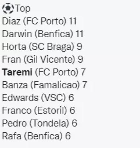Click the text (Gil Vicente)
This screenshot has height=148, width=140.
pyautogui.click(x=49, y=59)
